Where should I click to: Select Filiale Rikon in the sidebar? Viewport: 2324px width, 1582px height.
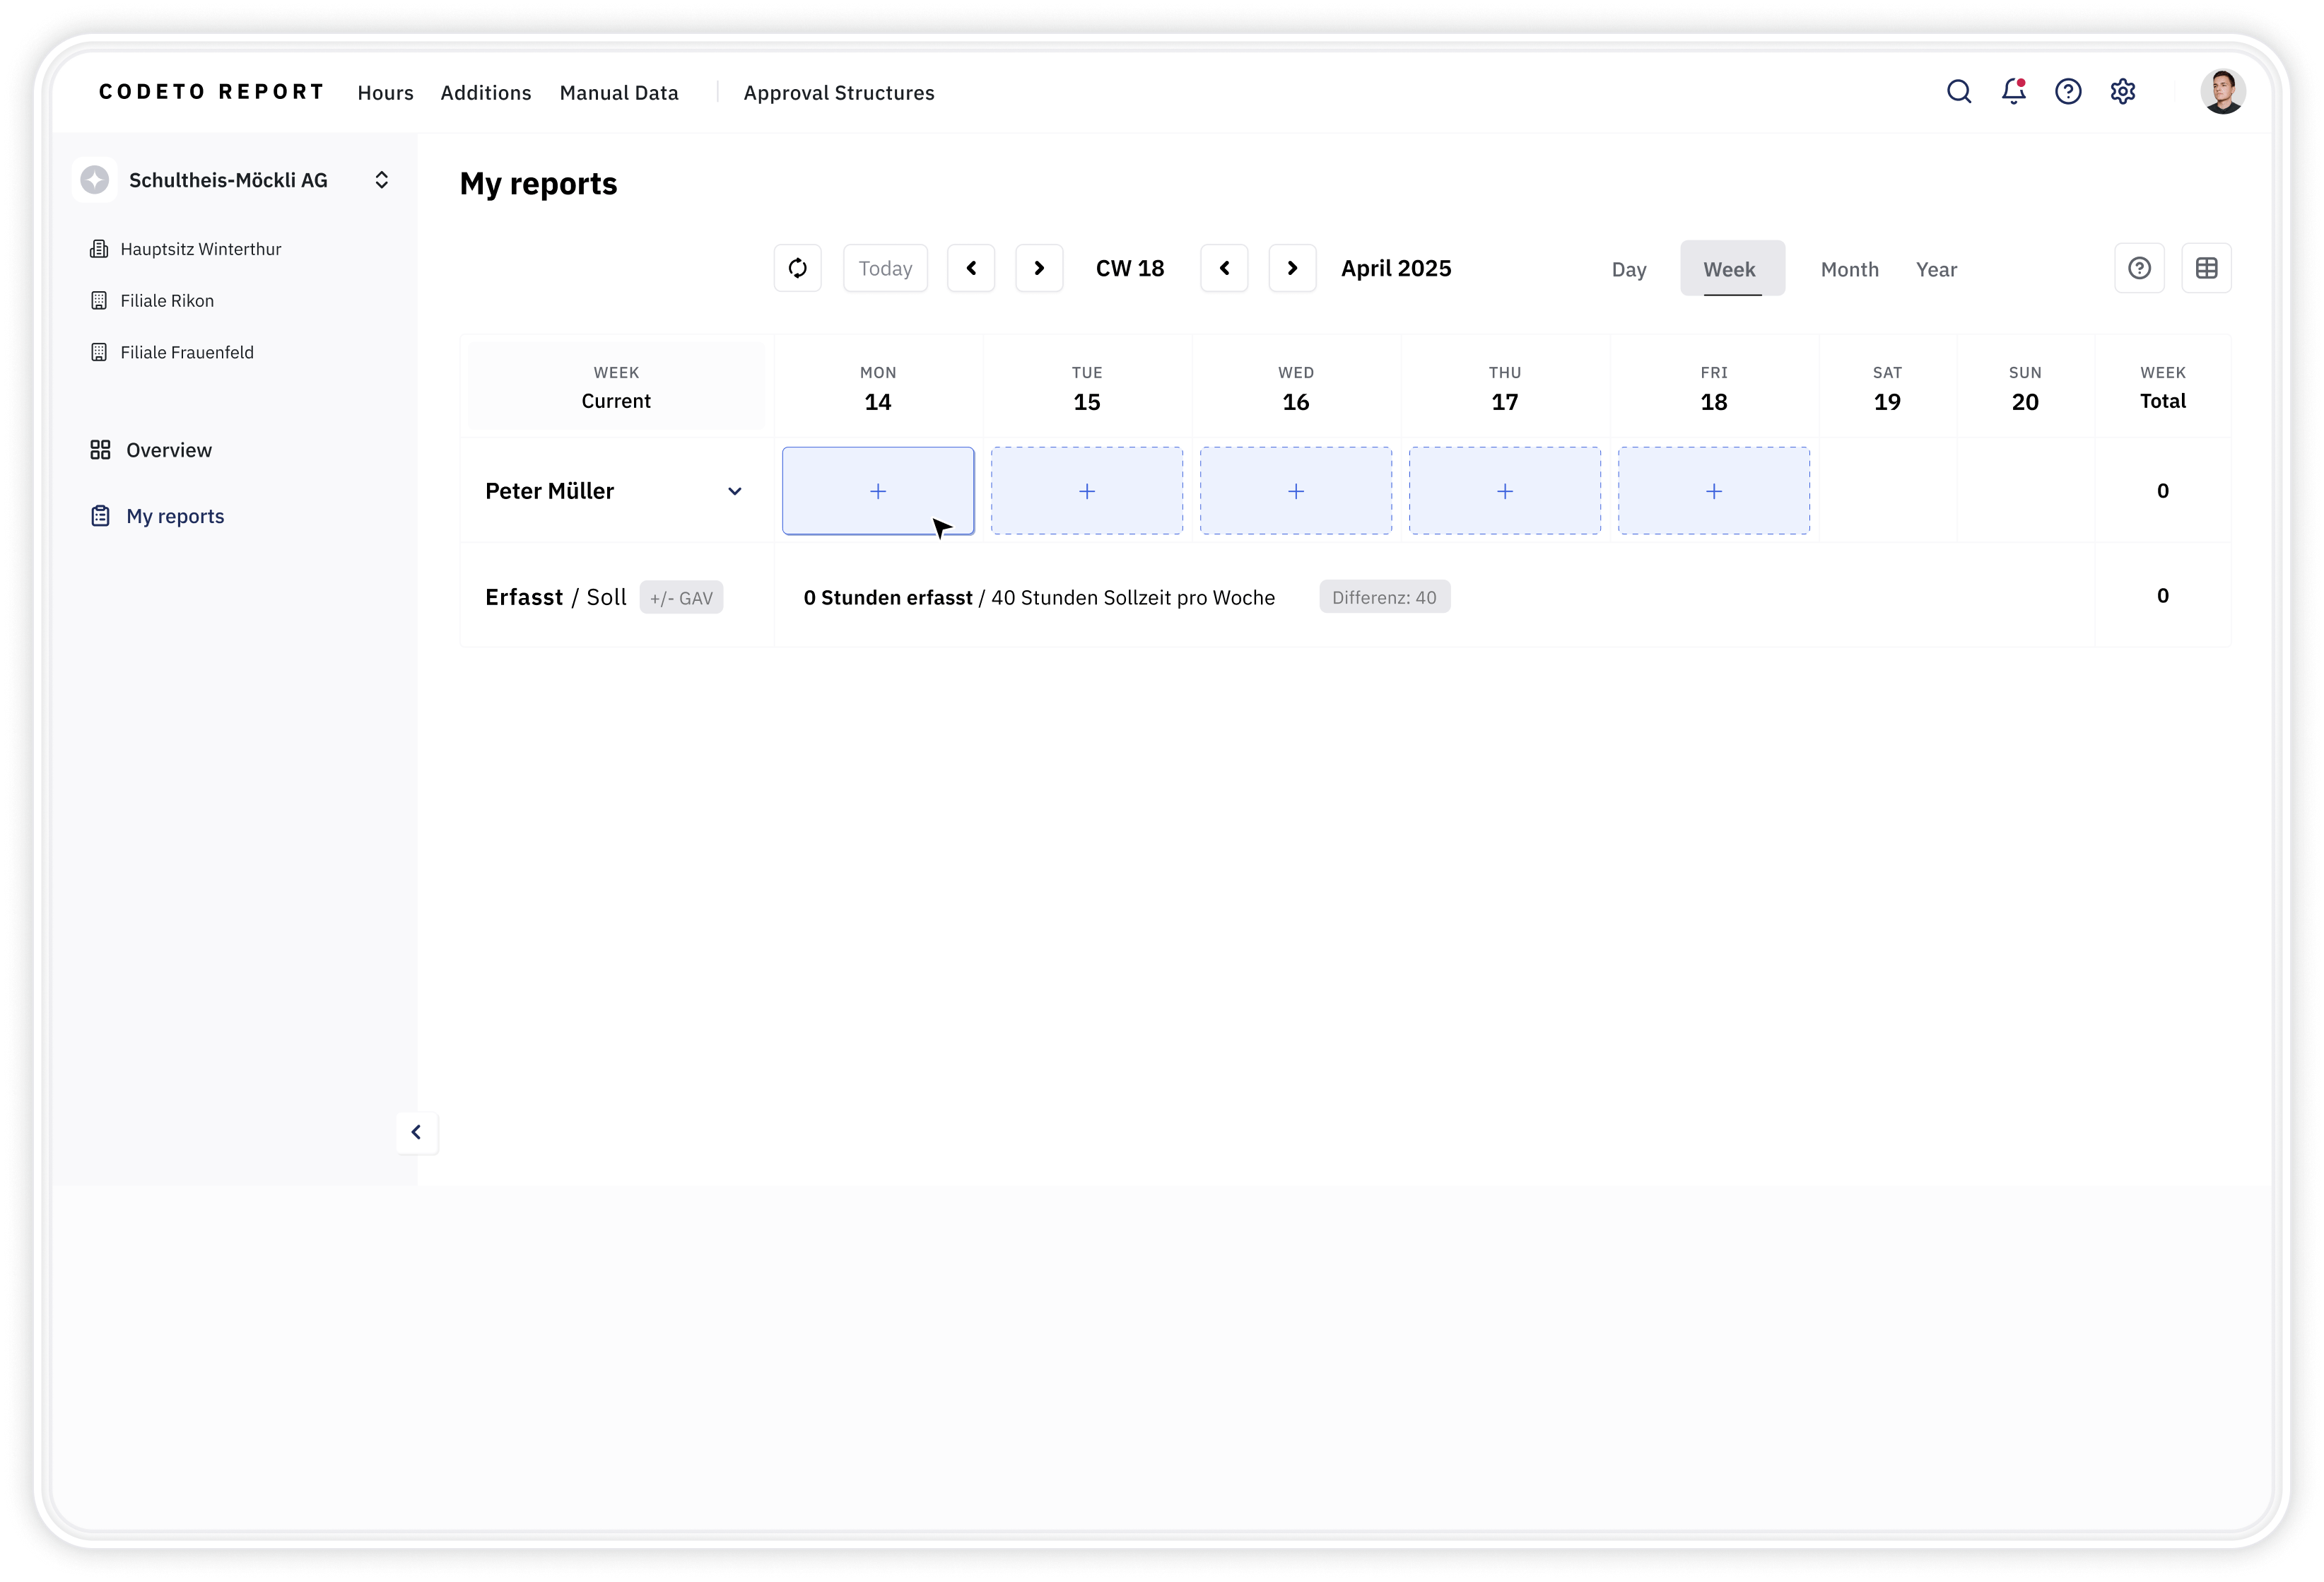pyautogui.click(x=166, y=301)
